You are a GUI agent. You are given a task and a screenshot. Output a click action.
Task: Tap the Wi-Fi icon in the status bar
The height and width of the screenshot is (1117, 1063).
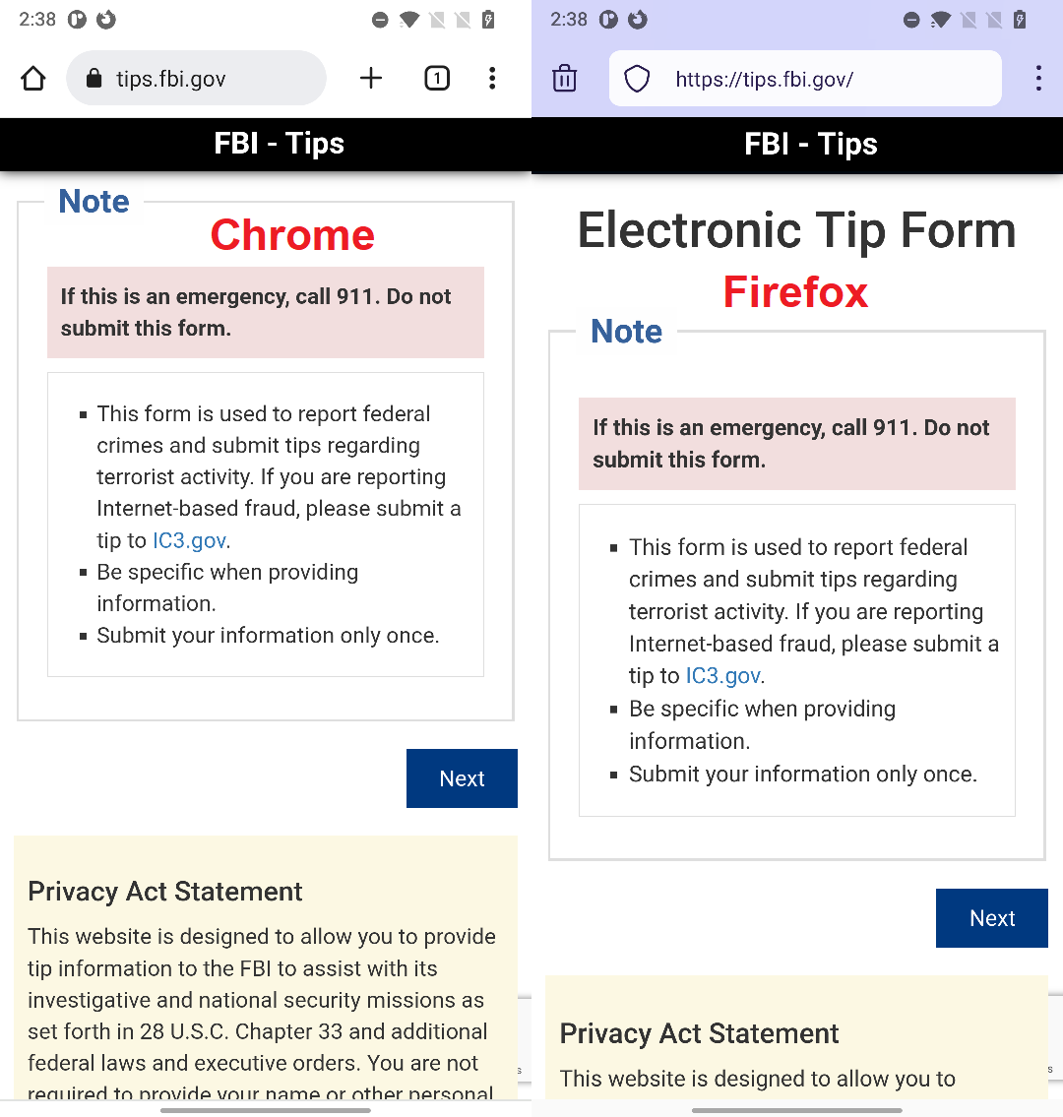(409, 19)
